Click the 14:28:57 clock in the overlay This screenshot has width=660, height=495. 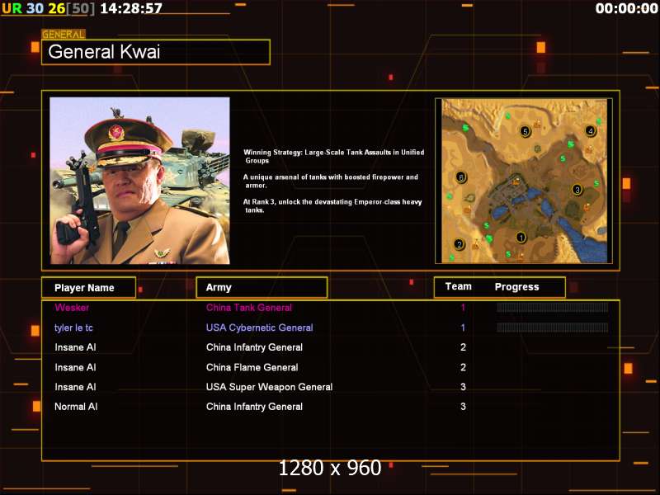[131, 8]
